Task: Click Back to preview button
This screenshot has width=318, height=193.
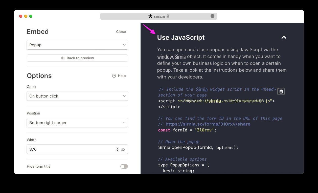Action: 77,58
